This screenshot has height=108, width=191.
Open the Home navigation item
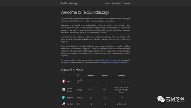pos(108,3)
